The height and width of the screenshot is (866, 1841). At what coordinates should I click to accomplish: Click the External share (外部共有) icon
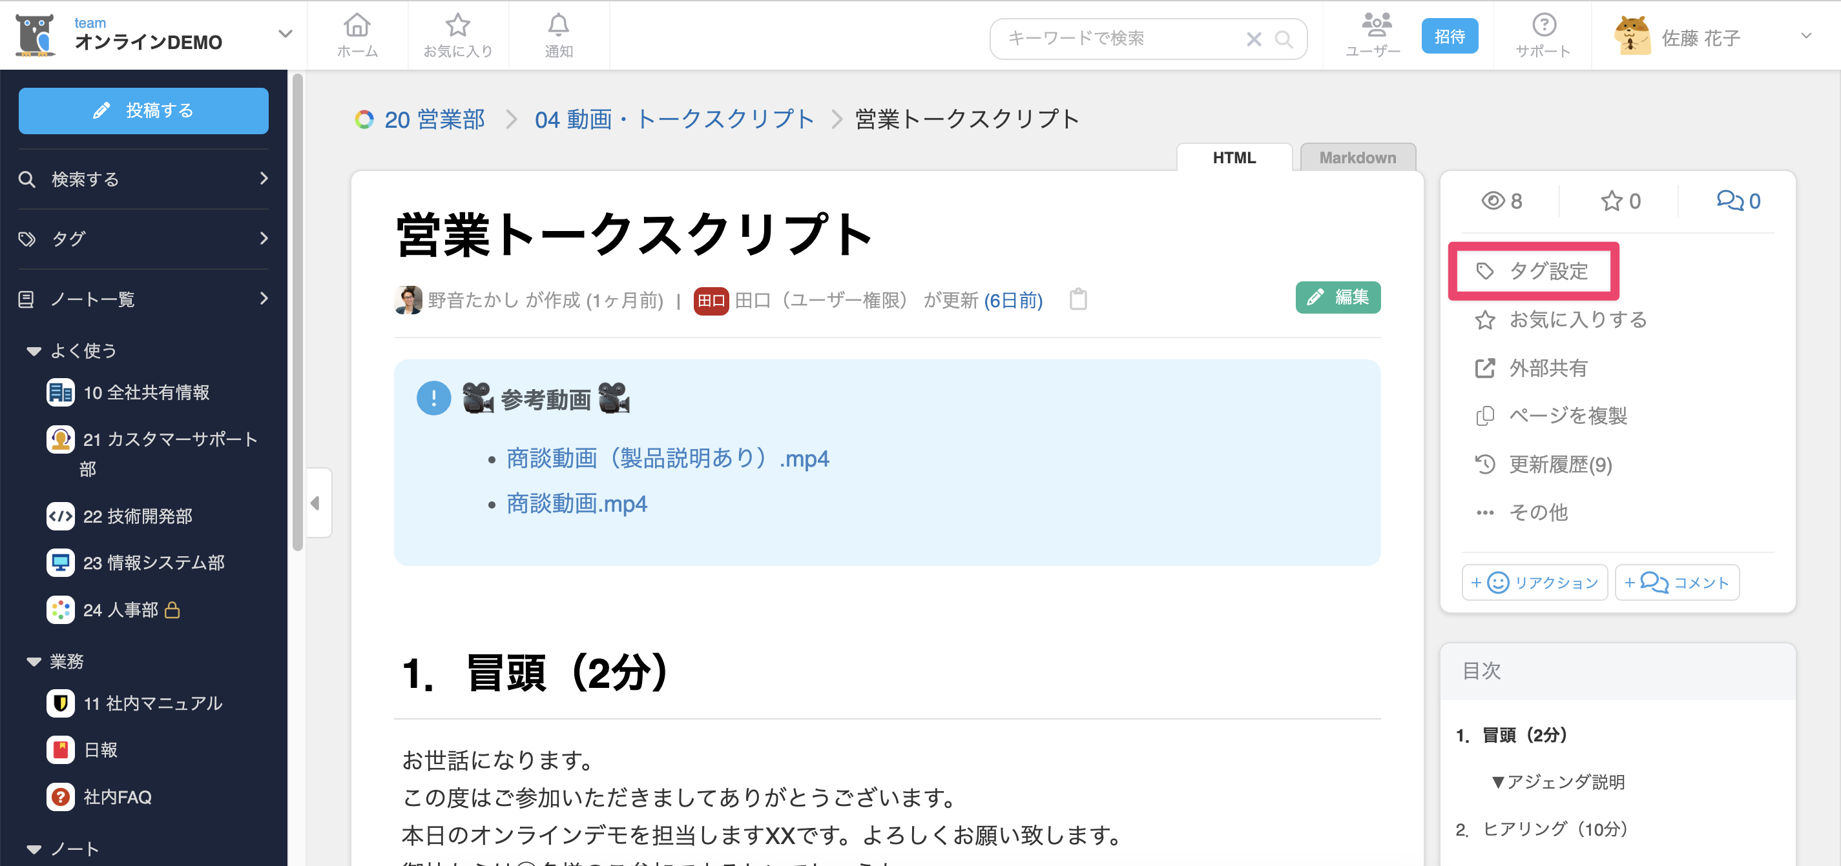click(x=1485, y=368)
